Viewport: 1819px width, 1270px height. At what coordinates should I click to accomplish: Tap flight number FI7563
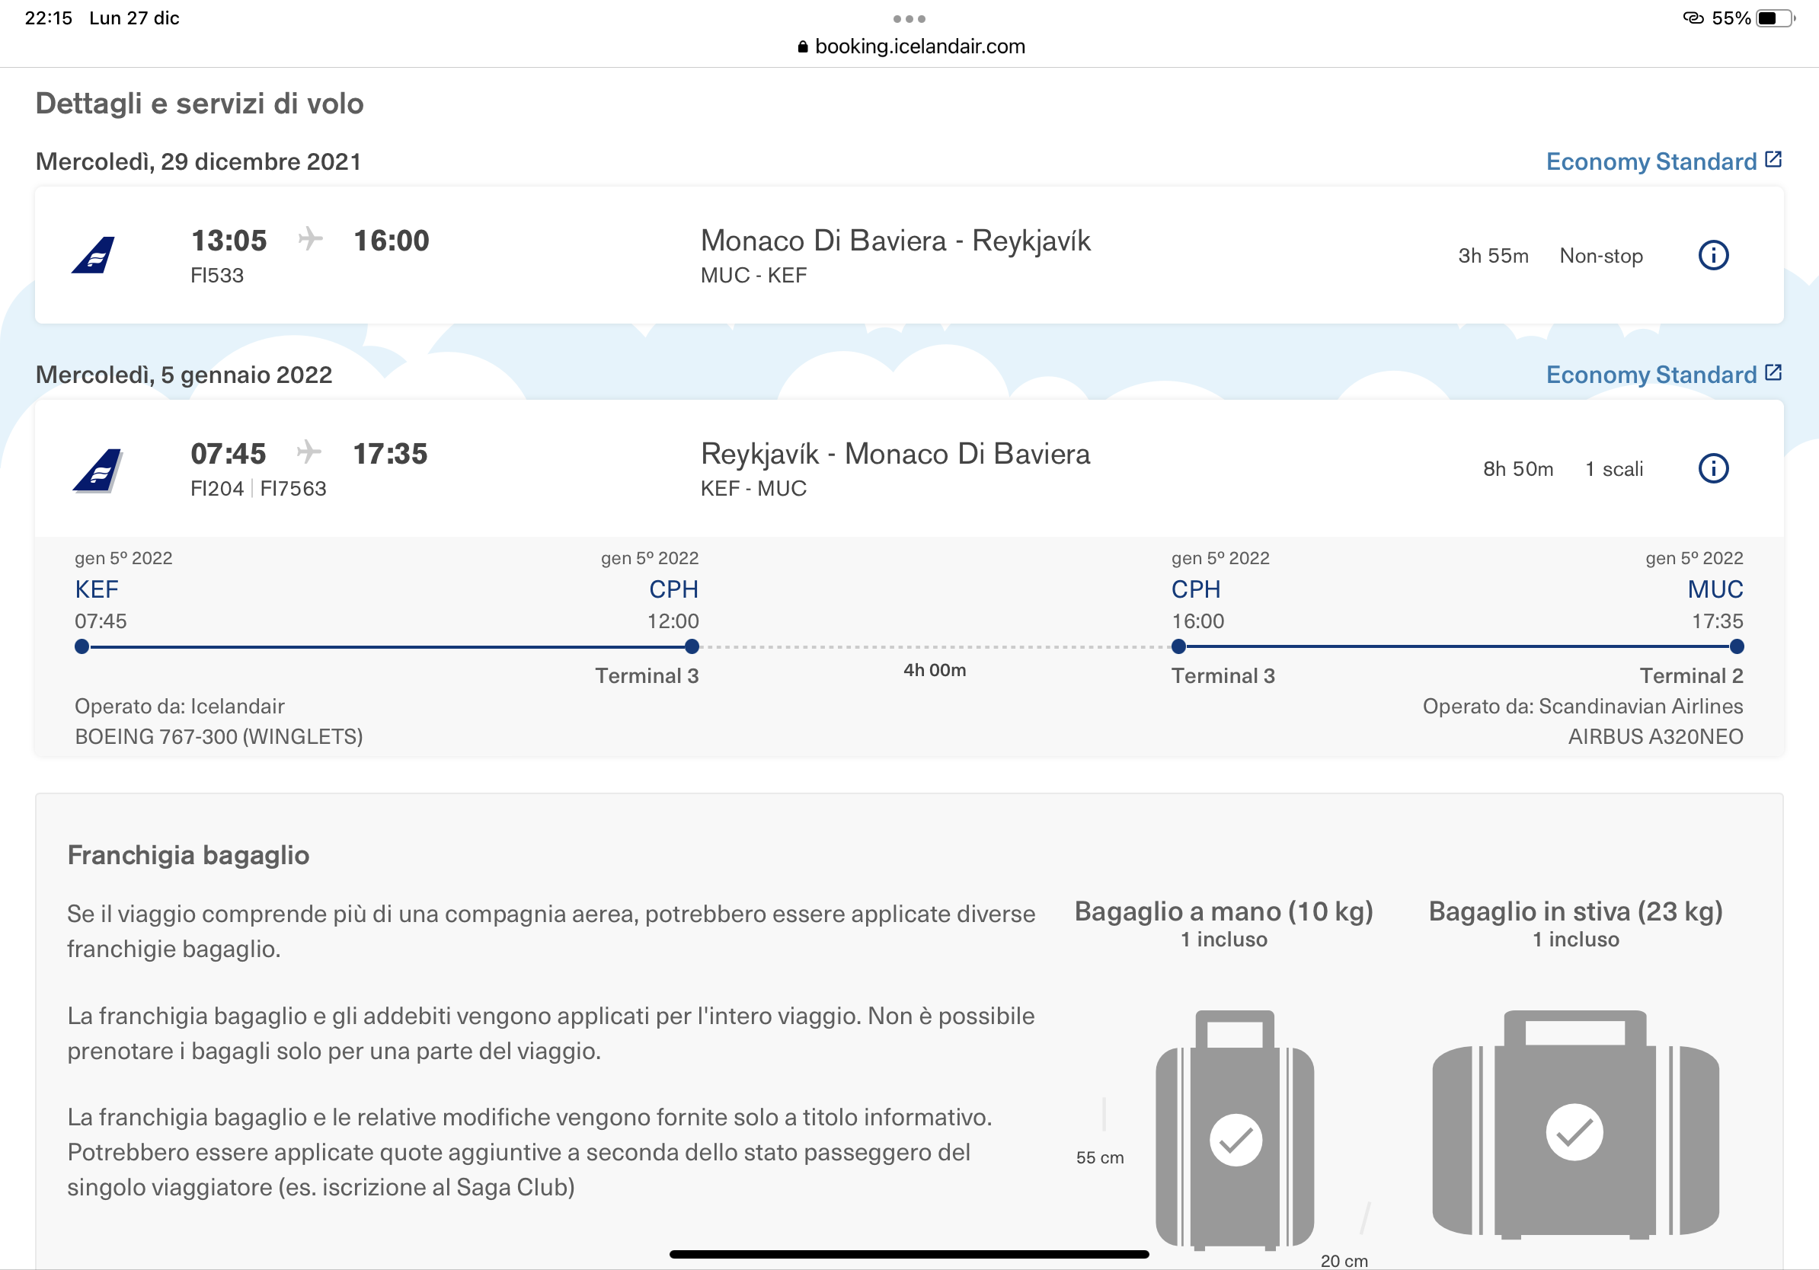tap(293, 489)
